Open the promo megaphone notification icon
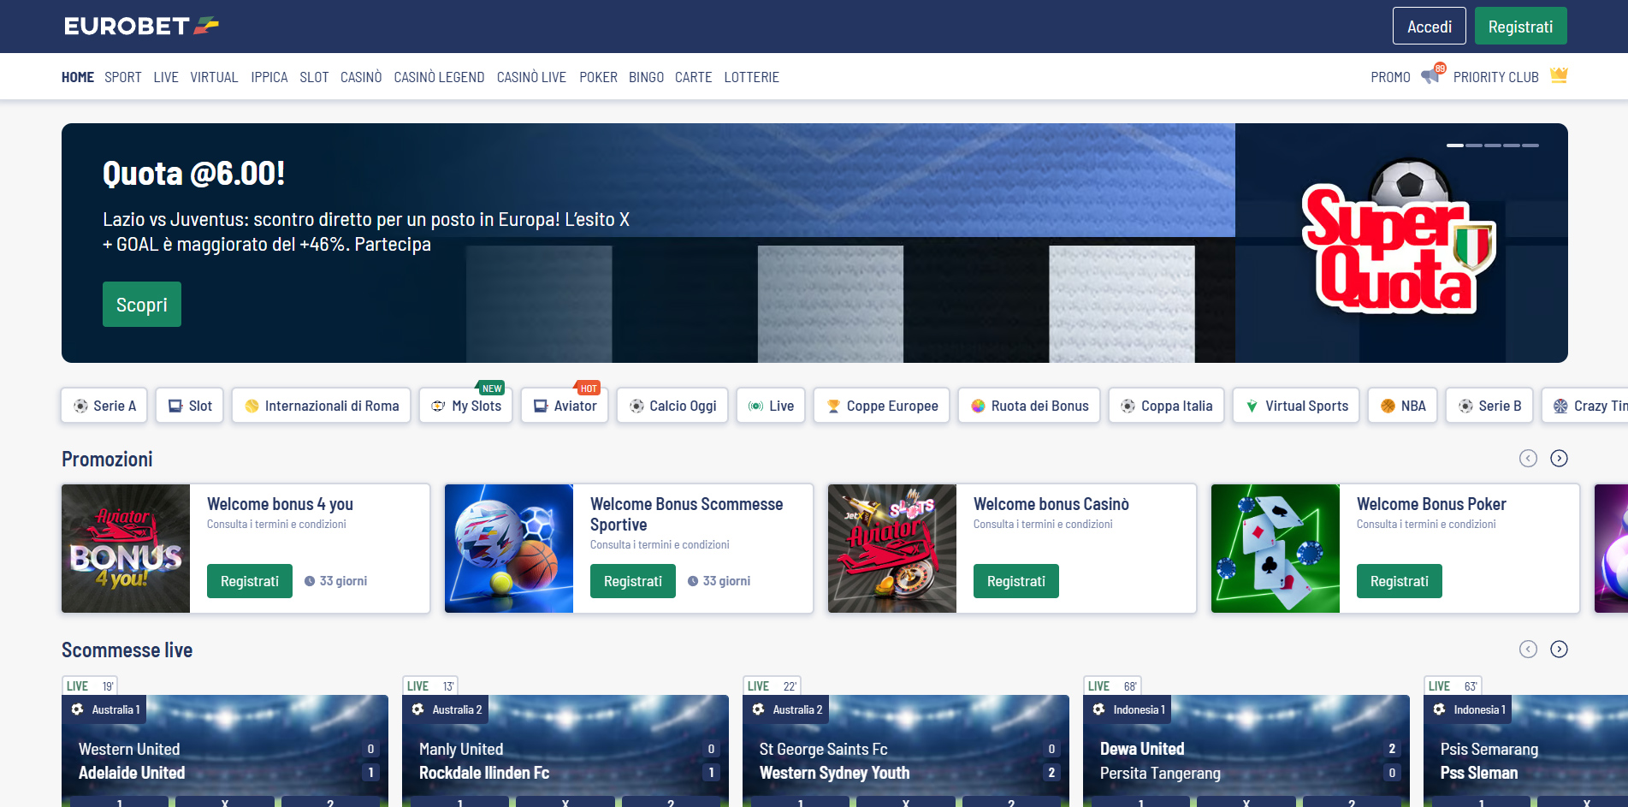Screen dimensions: 1628x807 tap(1432, 75)
